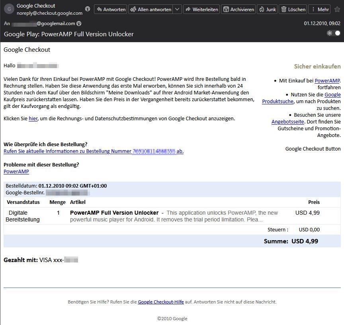Open the Google Checkout-Hilfe link
Screen dimensions: 344x325
[161, 302]
